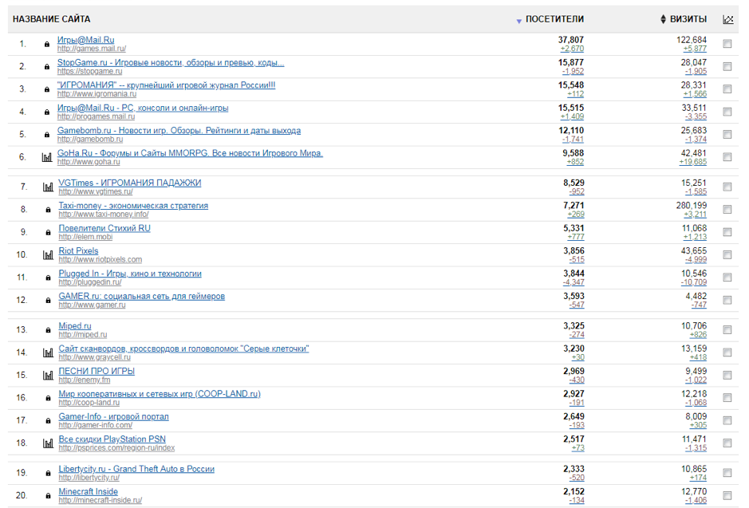The image size is (749, 508).
Task: Check the box for Taxi-money row
Action: [x=727, y=209]
